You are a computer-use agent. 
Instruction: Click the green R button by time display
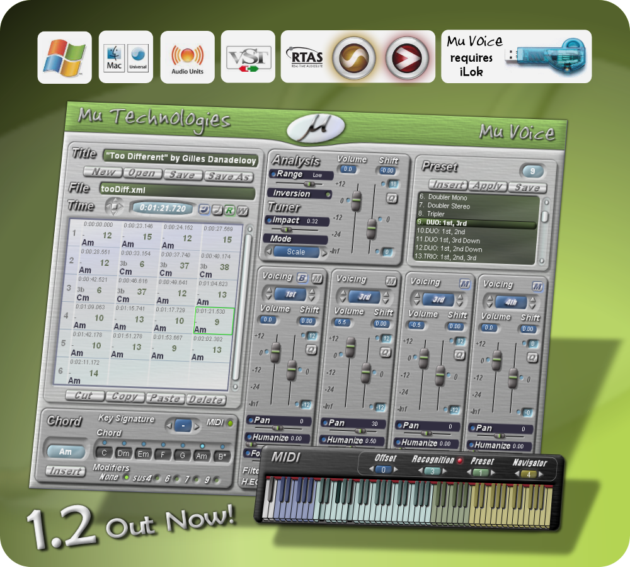(x=229, y=210)
